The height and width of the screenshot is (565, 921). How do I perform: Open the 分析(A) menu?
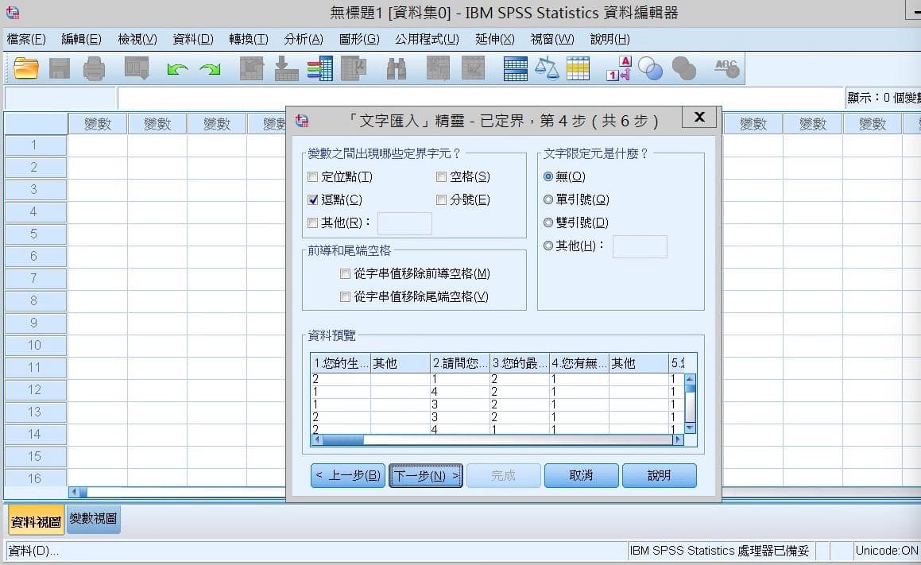coord(303,38)
